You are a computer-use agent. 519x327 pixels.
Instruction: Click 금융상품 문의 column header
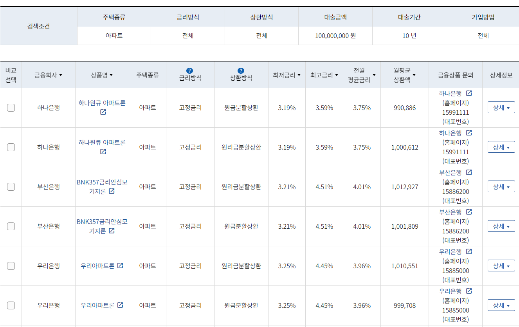coord(456,75)
